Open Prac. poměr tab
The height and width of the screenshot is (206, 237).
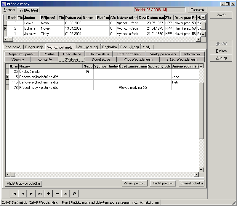(13, 47)
